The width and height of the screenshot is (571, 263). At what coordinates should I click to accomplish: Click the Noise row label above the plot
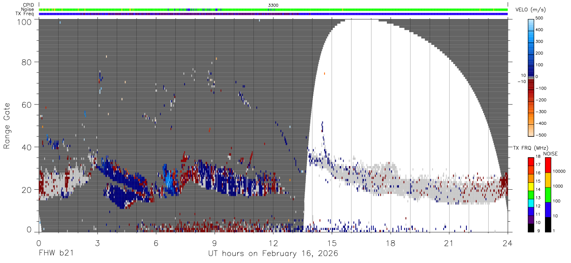pos(28,9)
